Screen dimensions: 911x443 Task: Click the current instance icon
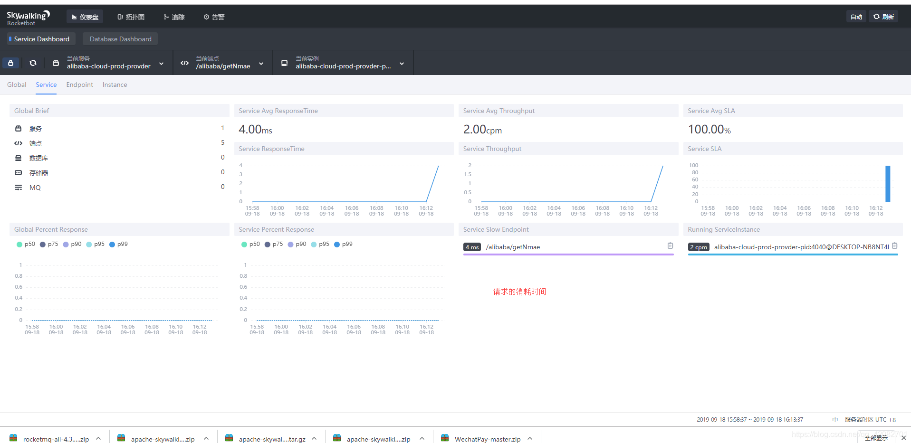(x=284, y=63)
